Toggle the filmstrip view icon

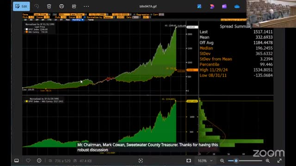[x=17, y=161]
